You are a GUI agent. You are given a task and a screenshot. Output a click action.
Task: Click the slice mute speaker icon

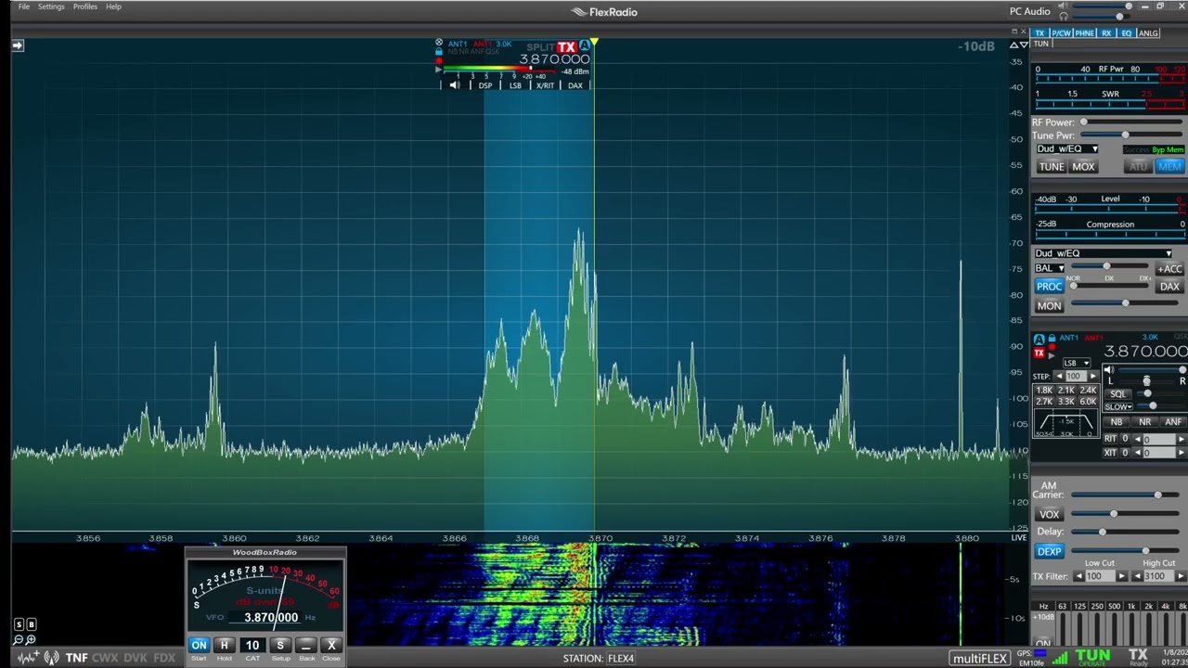pos(454,85)
